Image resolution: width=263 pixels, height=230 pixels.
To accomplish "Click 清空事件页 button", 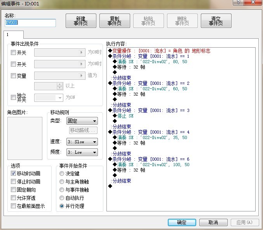I will tap(216, 21).
